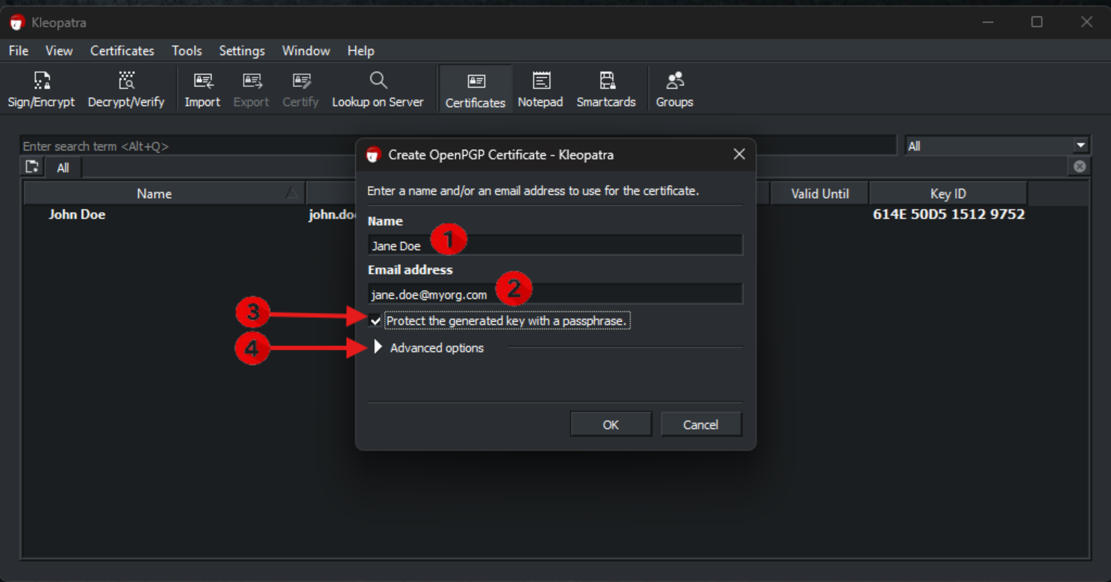The height and width of the screenshot is (582, 1111).
Task: Open Lookup on Server search
Action: click(378, 89)
